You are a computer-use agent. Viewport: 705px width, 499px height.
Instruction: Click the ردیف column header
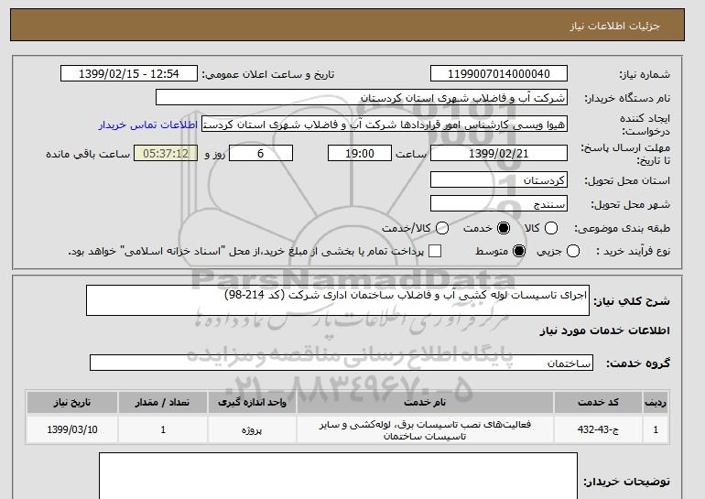click(656, 402)
